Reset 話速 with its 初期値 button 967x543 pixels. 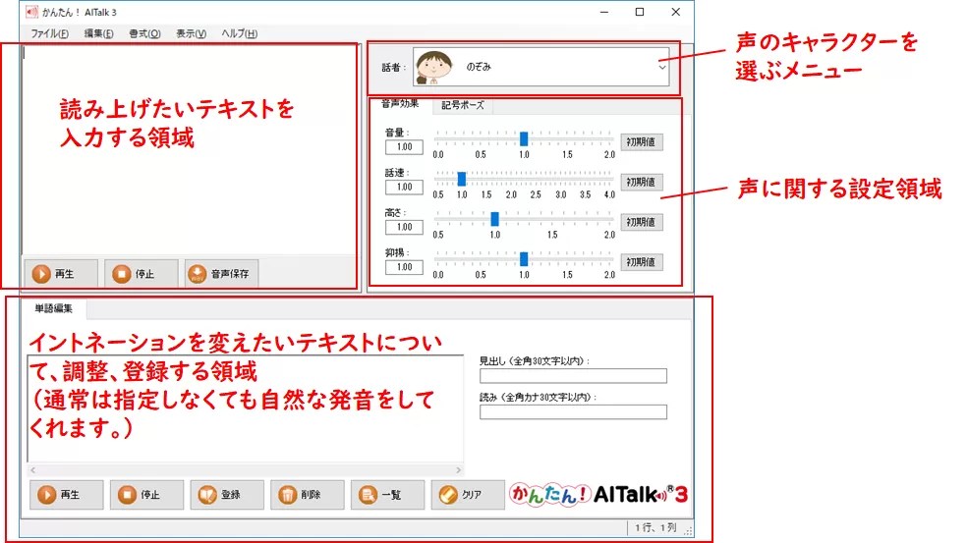point(642,182)
